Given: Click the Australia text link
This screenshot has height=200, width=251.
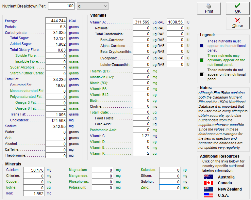Looking at the screenshot, I should (x=226, y=177).
